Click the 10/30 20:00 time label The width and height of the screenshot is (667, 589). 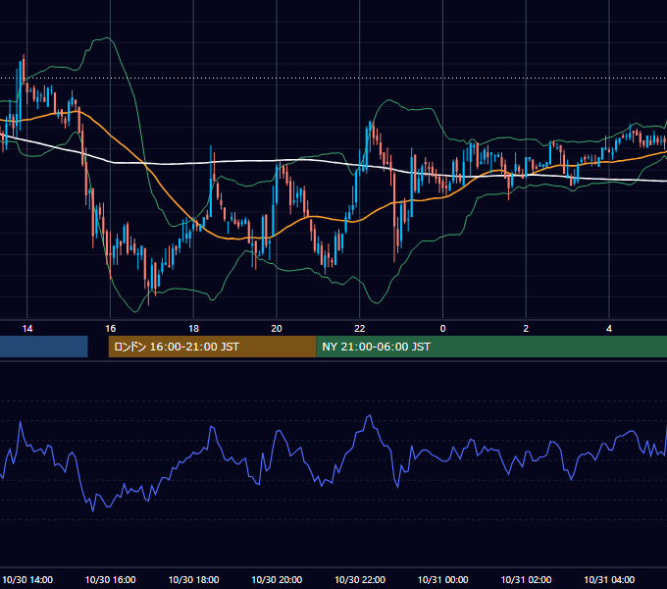click(277, 579)
